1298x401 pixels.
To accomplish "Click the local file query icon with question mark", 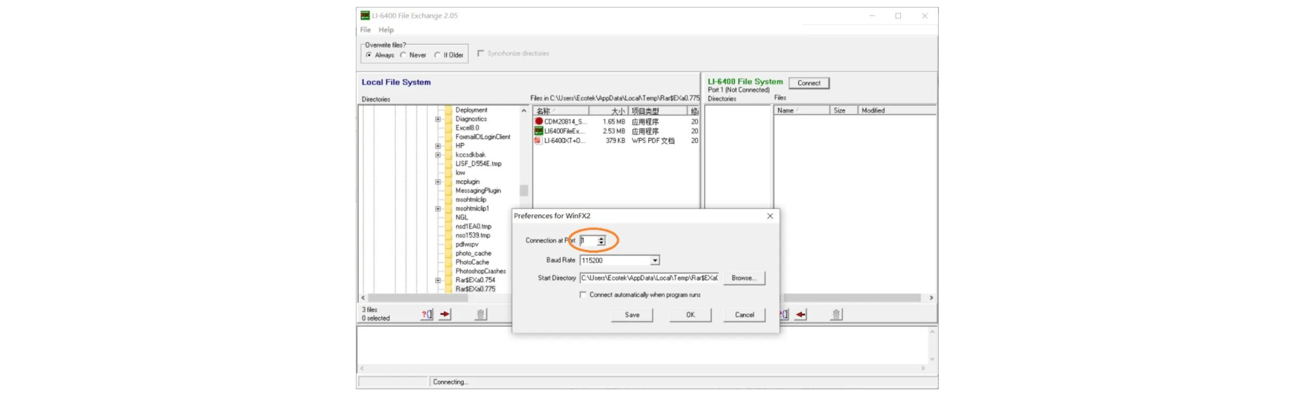I will click(427, 314).
